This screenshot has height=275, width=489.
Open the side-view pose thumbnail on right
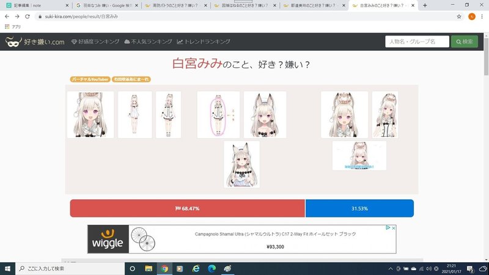385,115
